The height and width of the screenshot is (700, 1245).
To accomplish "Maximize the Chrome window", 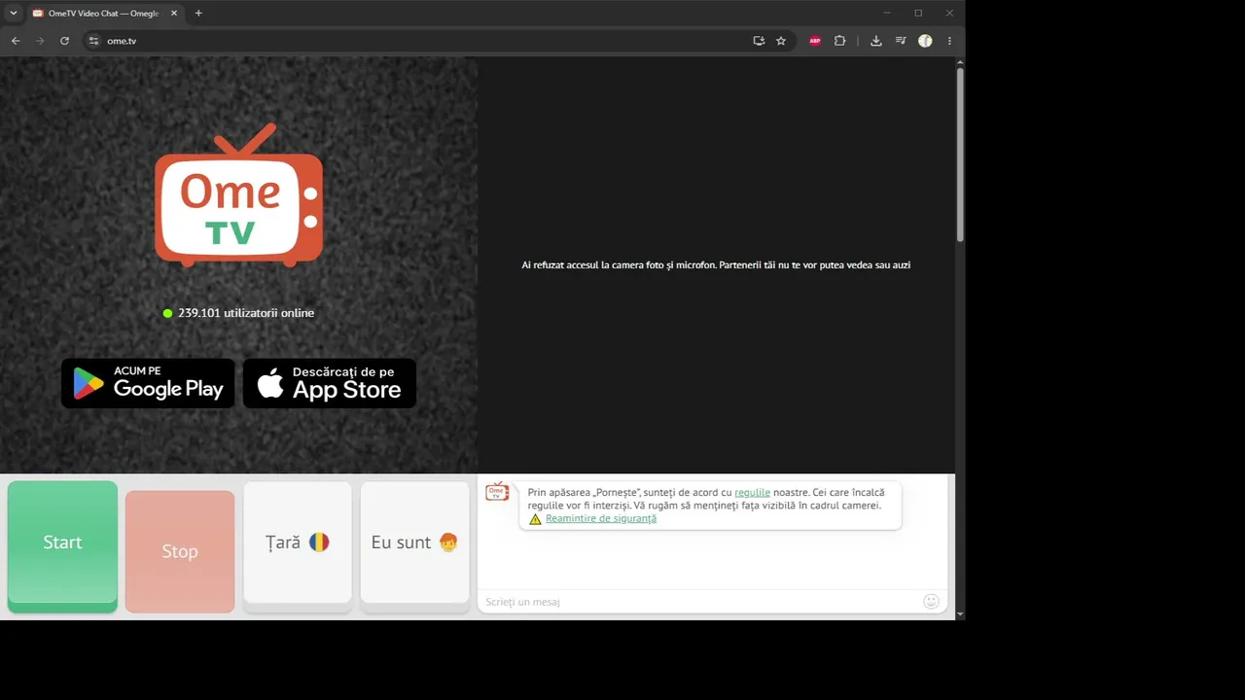I will pyautogui.click(x=918, y=13).
